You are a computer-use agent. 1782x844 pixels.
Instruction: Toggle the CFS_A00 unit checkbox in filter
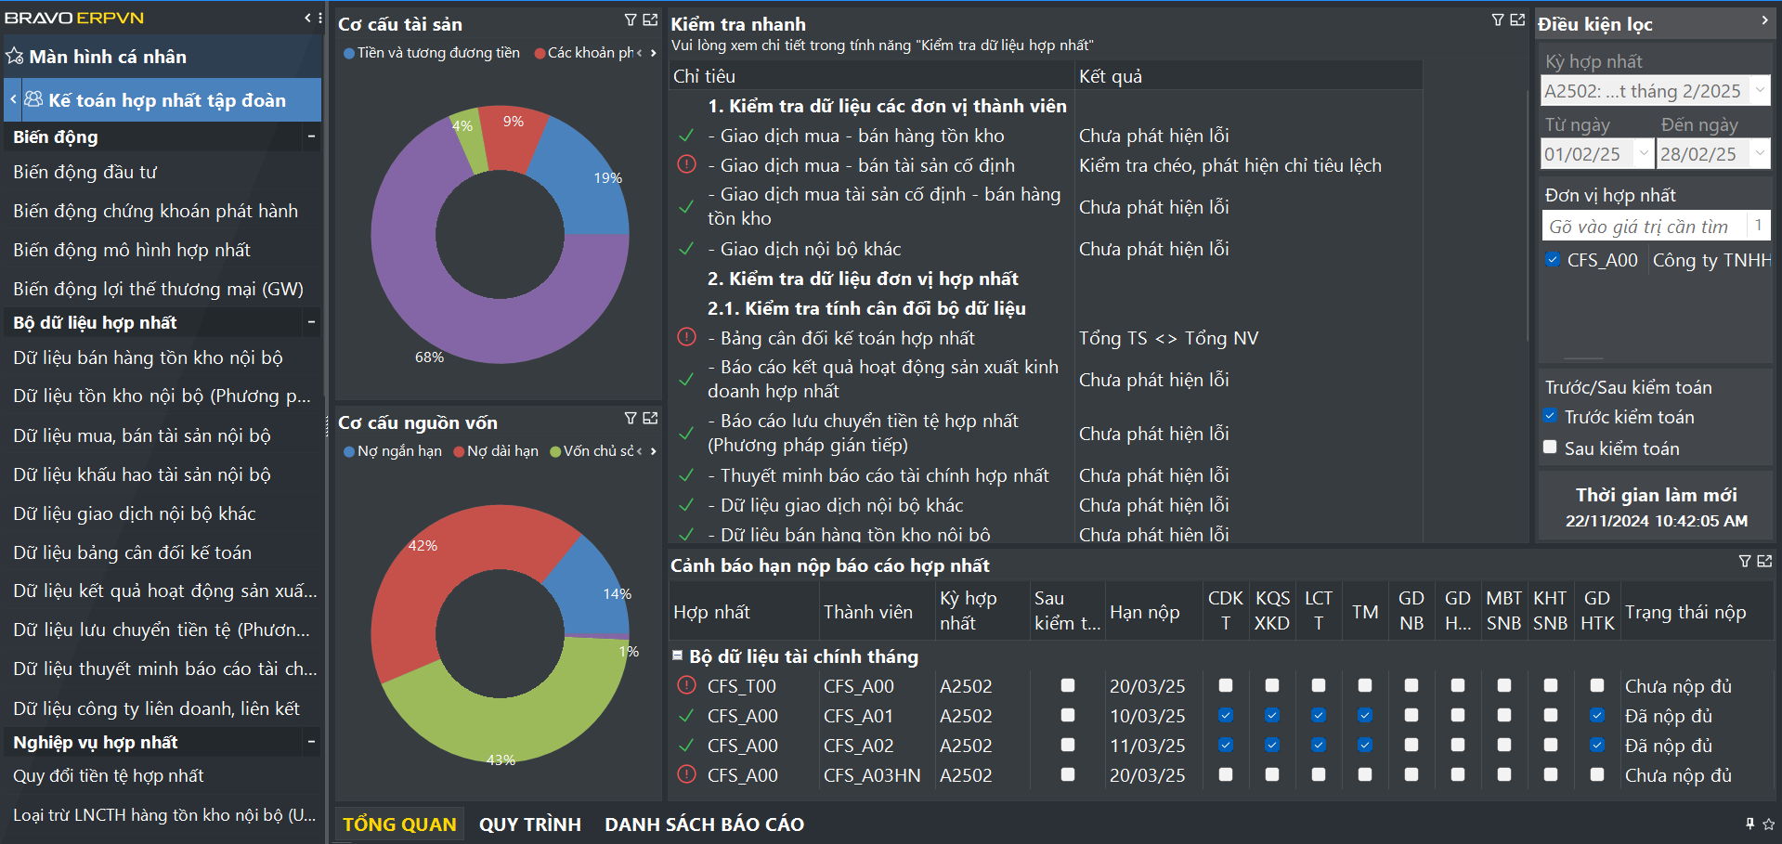(x=1553, y=260)
